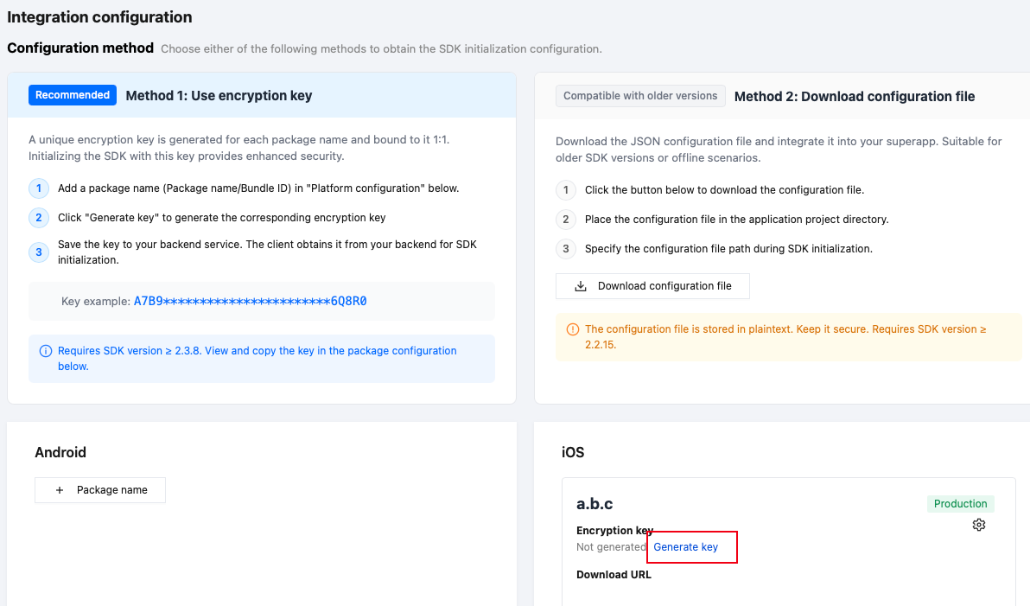Click step 1 circle under Method 1

[x=39, y=188]
